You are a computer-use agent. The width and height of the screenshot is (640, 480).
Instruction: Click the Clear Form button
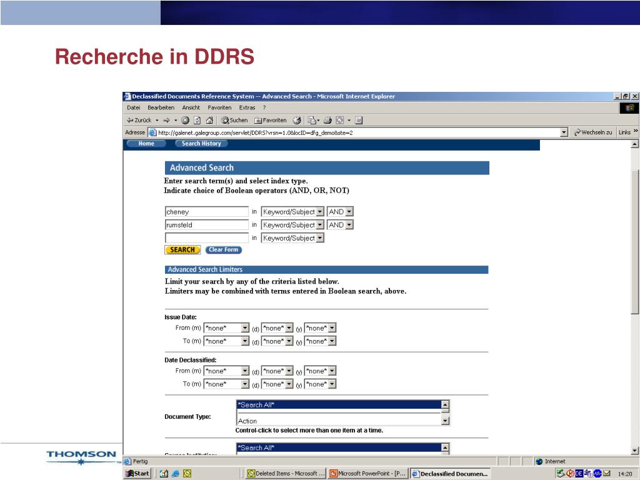[223, 250]
